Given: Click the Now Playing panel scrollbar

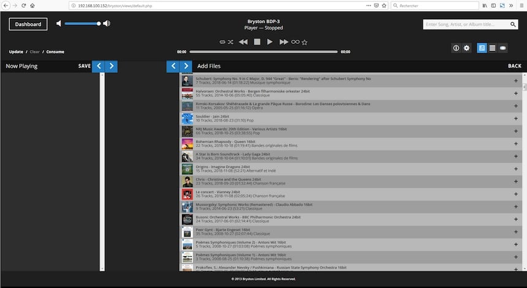Looking at the screenshot, I should coord(102,172).
